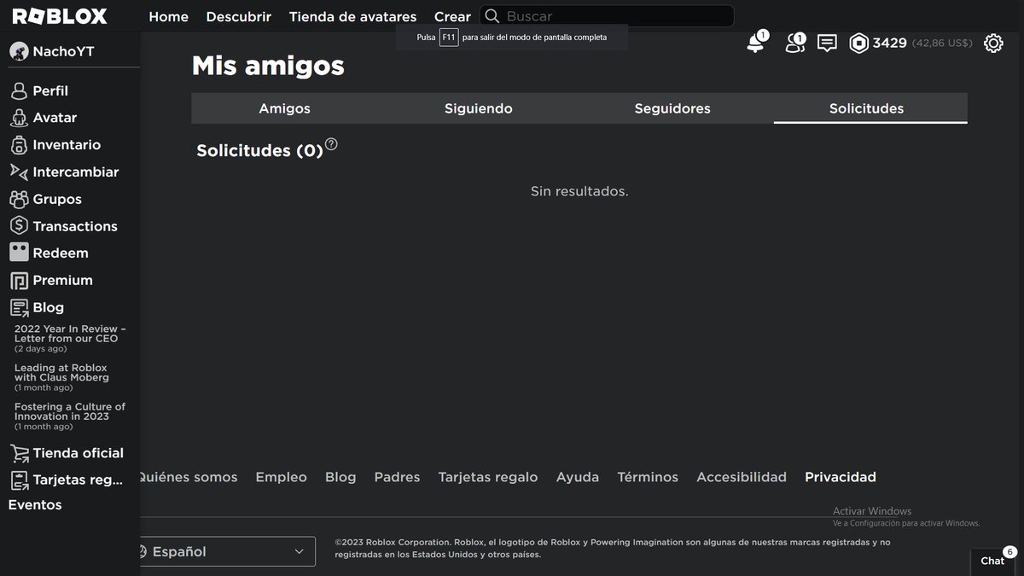Open Tienda de avatares in navigation
The image size is (1024, 576).
point(352,16)
